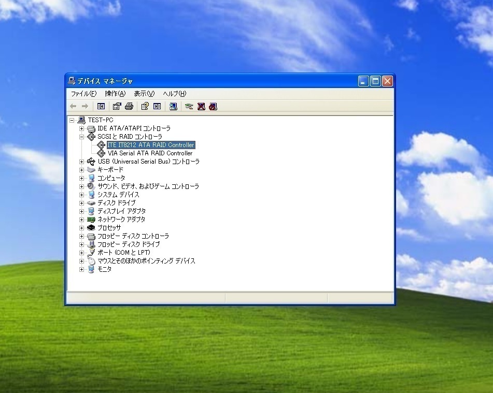The width and height of the screenshot is (493, 393).
Task: Click the Uninstall icon with red X
Action: (201, 107)
